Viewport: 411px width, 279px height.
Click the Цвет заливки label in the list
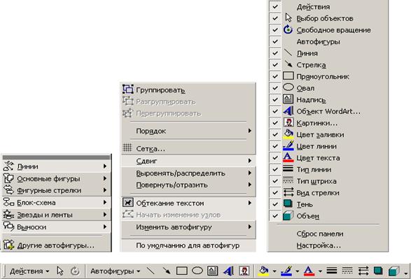(320, 134)
